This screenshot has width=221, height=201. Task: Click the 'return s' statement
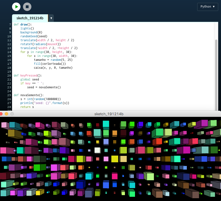(x=27, y=107)
